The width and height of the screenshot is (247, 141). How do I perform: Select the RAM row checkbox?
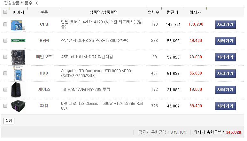point(5,41)
